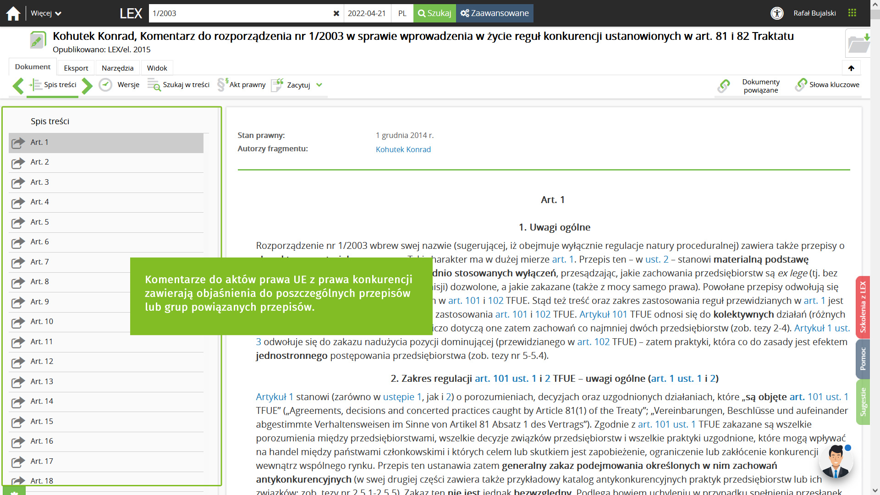880x495 pixels.
Task: Switch to the Eksport tab
Action: 76,68
